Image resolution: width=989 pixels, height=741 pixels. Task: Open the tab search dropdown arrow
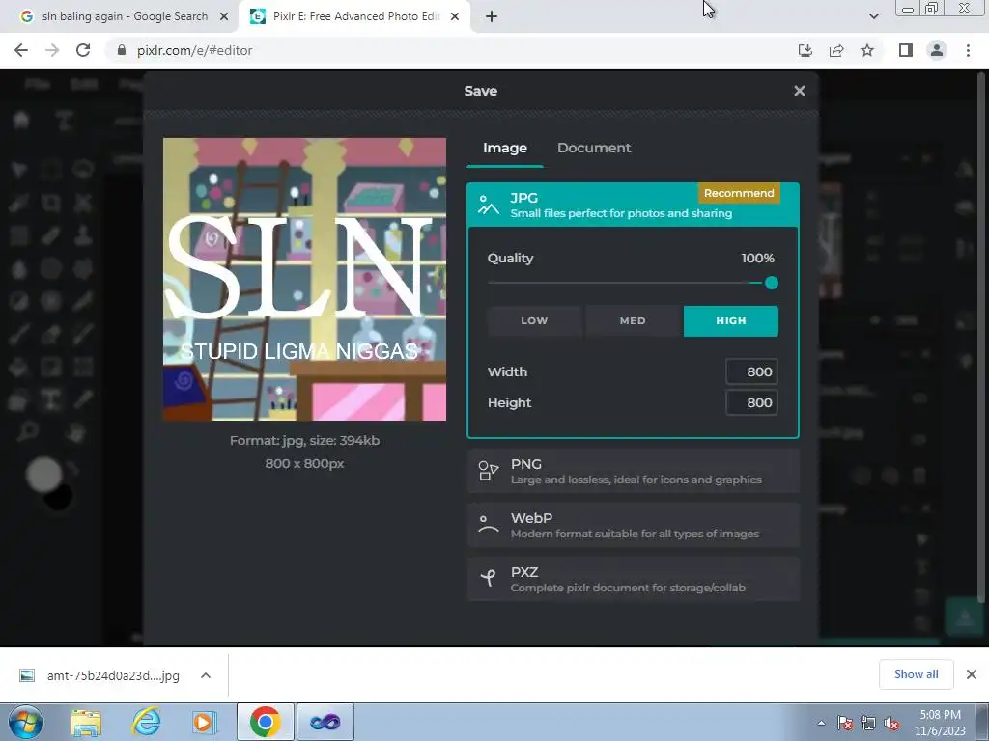click(x=873, y=16)
